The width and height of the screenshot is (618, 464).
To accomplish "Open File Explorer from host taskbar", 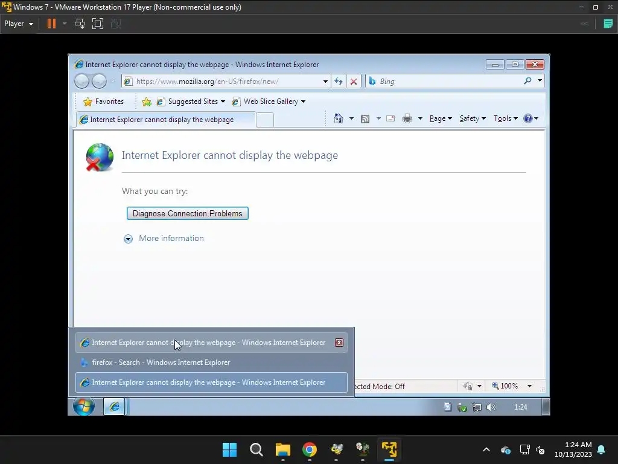I will (283, 449).
